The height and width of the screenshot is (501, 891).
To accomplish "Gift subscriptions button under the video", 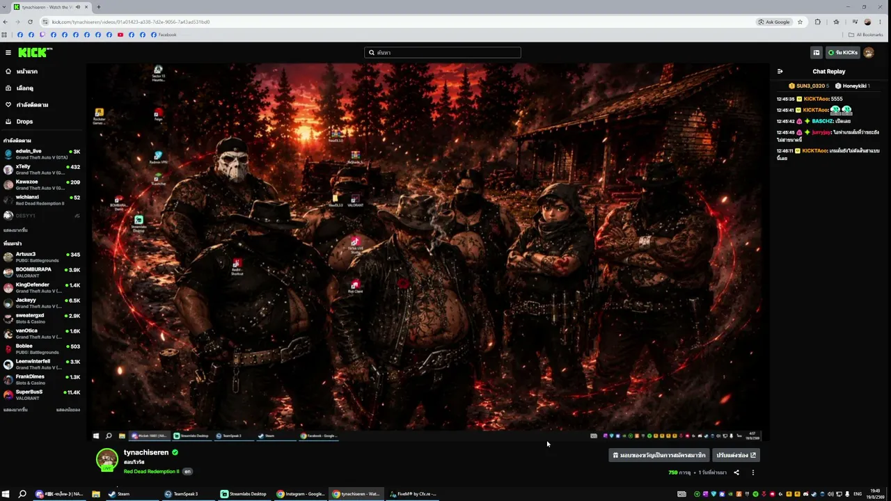I will click(x=659, y=455).
